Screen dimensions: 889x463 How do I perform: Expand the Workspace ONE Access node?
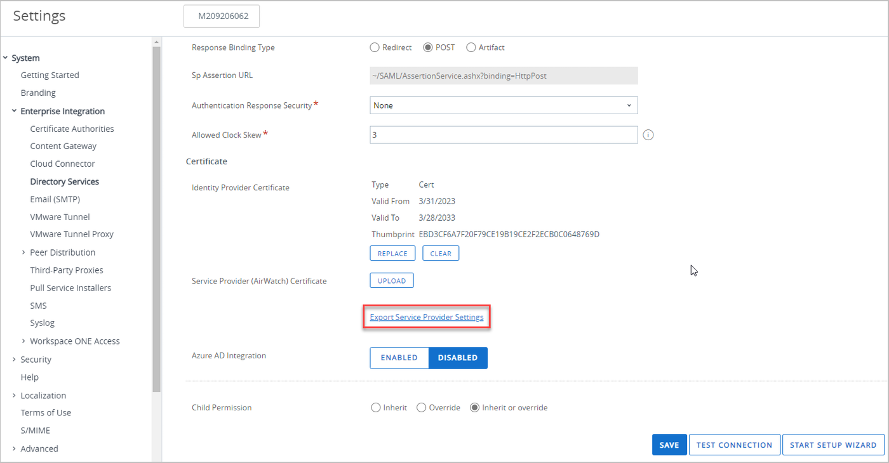(x=23, y=341)
